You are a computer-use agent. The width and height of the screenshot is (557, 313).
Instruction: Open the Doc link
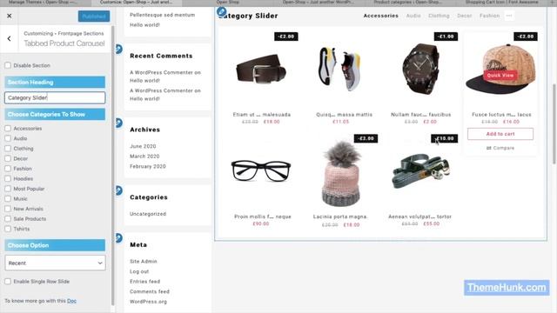coord(71,301)
